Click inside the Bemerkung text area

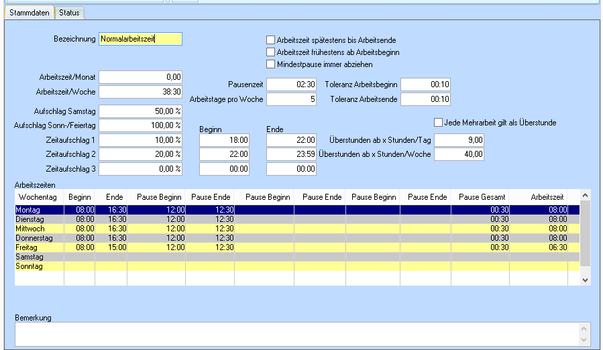(295, 333)
